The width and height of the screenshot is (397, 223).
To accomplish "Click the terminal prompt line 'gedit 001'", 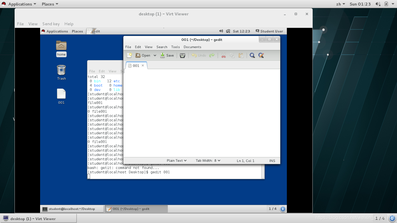I will (129, 172).
